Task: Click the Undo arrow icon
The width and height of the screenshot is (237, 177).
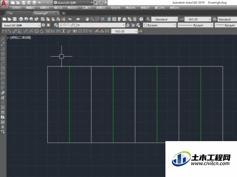Action: pos(70,19)
